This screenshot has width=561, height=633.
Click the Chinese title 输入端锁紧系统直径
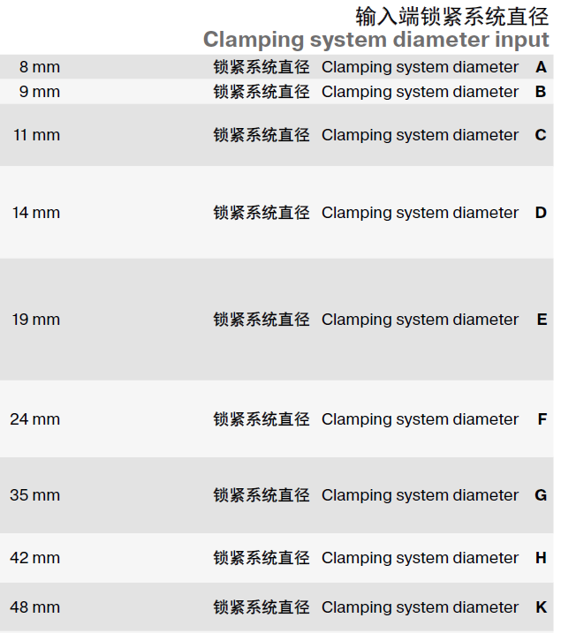pos(451,16)
